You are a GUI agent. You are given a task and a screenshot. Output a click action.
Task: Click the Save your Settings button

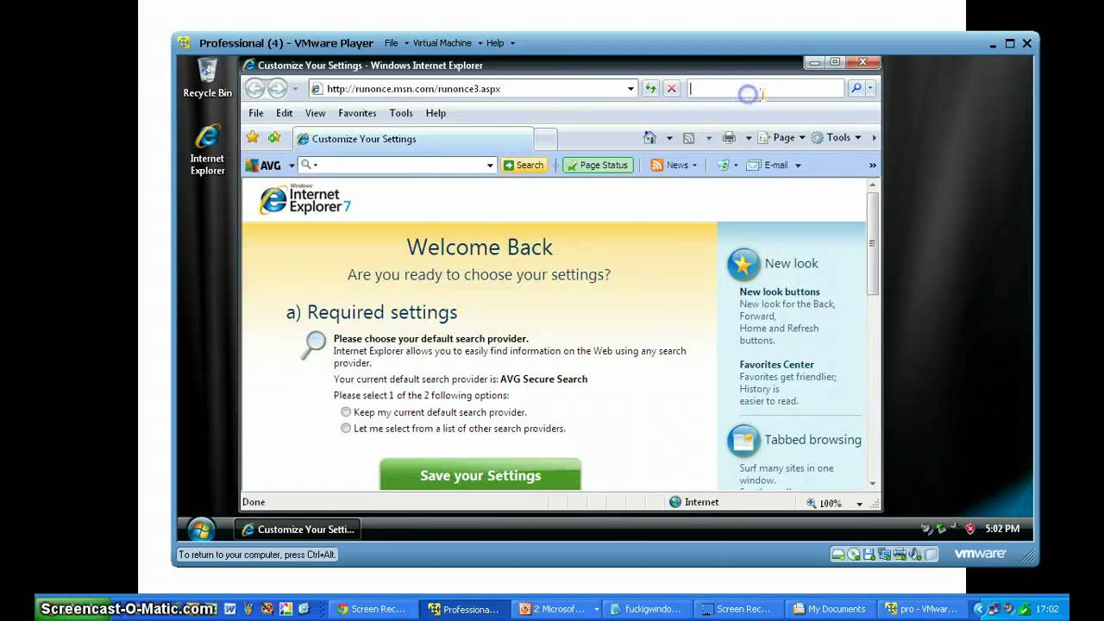point(480,475)
